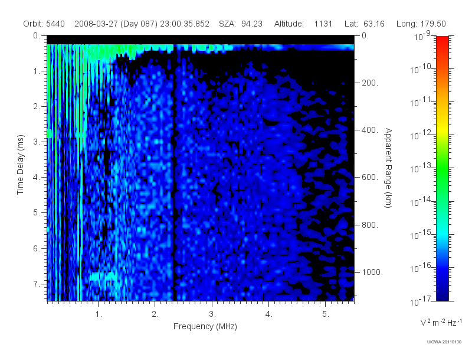Click the timestamp 23:00:35.852
Screen dimensions: 472x354
[185, 24]
